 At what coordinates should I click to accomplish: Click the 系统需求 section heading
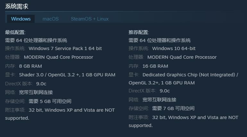tap(17, 6)
